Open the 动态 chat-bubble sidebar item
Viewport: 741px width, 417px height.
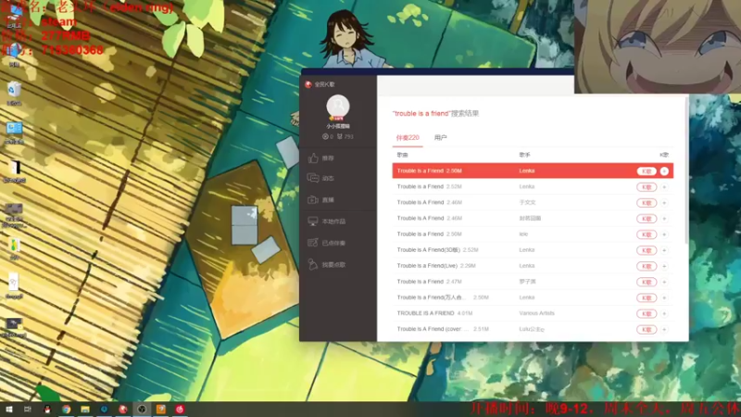point(321,178)
